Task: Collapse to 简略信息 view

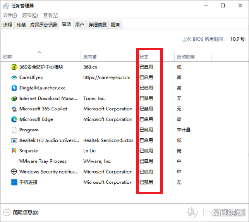Action: pos(22,212)
